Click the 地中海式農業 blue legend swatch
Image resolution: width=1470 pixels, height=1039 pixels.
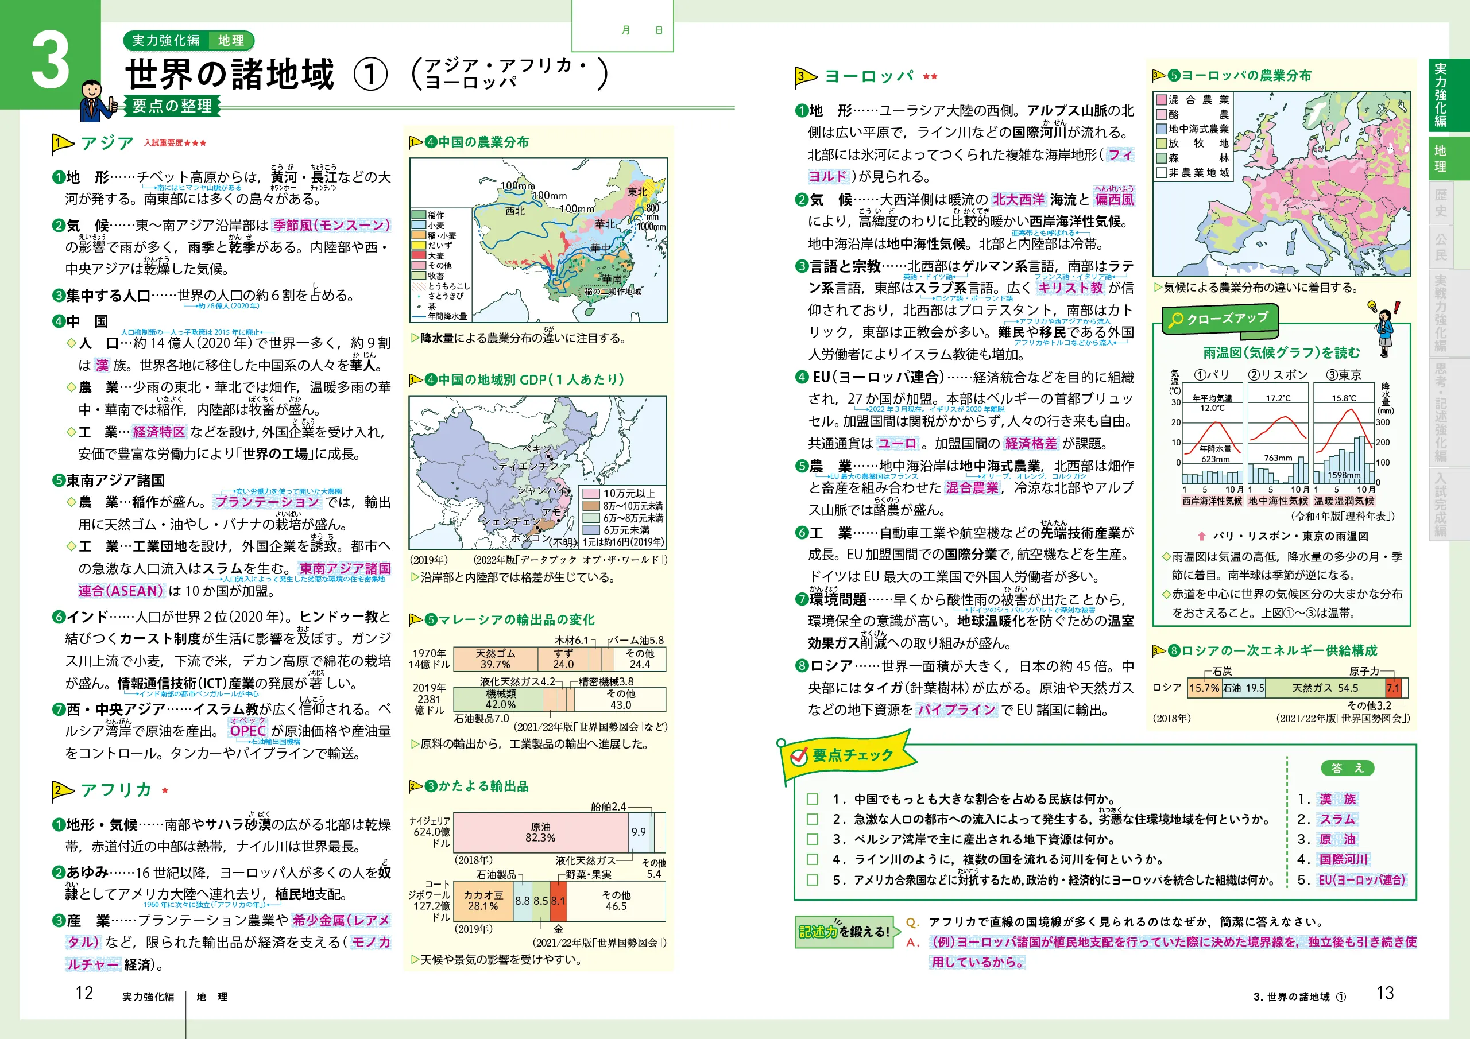pyautogui.click(x=1162, y=129)
